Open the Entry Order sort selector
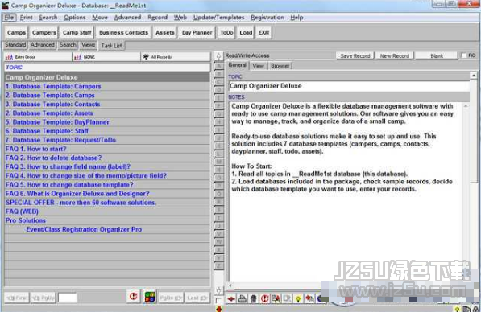The image size is (481, 312). [38, 57]
